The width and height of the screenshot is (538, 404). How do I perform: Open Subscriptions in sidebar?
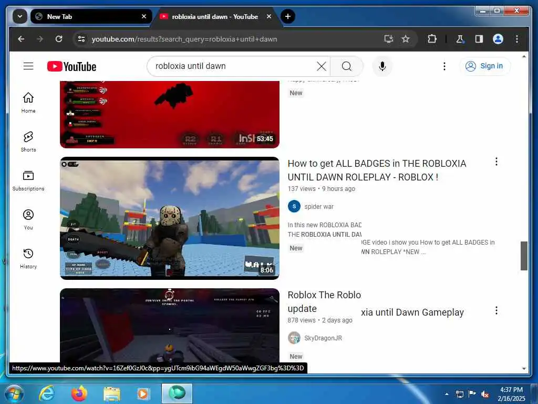28,180
